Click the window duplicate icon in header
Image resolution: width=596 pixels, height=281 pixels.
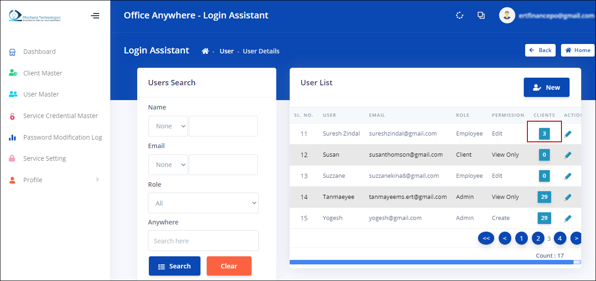[481, 15]
